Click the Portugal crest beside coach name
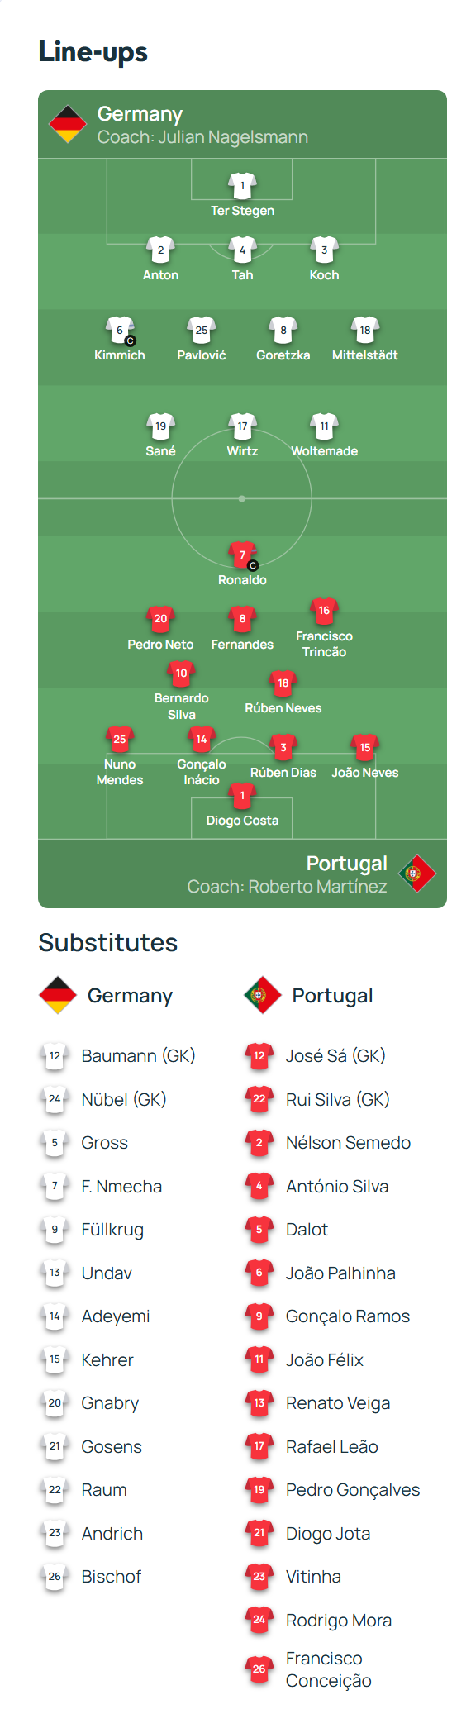The image size is (471, 1709). [x=417, y=874]
